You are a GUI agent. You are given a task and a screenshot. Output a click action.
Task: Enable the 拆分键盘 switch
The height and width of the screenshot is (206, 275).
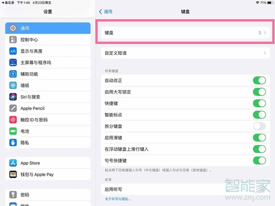(259, 126)
